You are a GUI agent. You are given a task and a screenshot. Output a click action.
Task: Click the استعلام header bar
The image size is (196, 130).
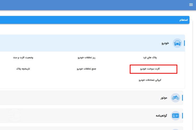coord(95,20)
